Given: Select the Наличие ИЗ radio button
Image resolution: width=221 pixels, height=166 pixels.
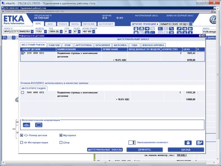Looking at the screenshot, I should [x=117, y=18].
